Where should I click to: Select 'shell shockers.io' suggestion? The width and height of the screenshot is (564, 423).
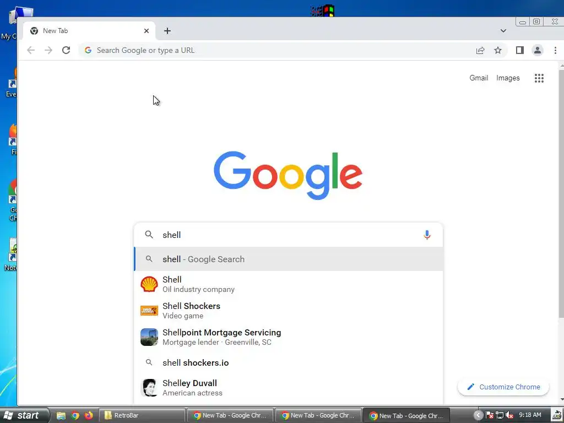[289, 363]
